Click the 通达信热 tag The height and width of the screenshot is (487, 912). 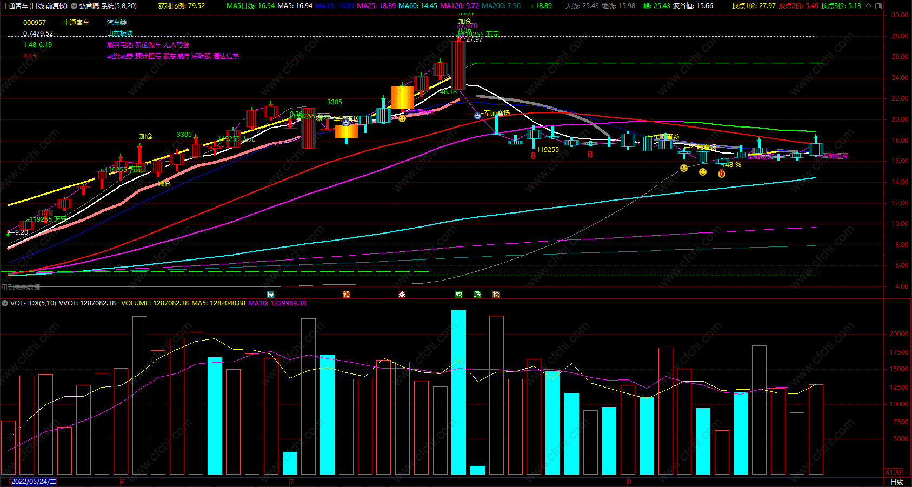(x=226, y=56)
